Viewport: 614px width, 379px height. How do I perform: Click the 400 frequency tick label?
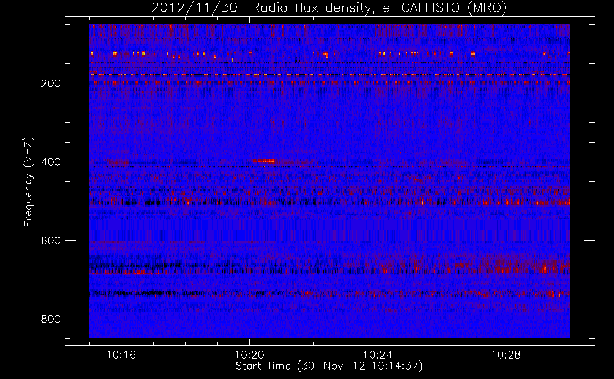click(x=50, y=162)
